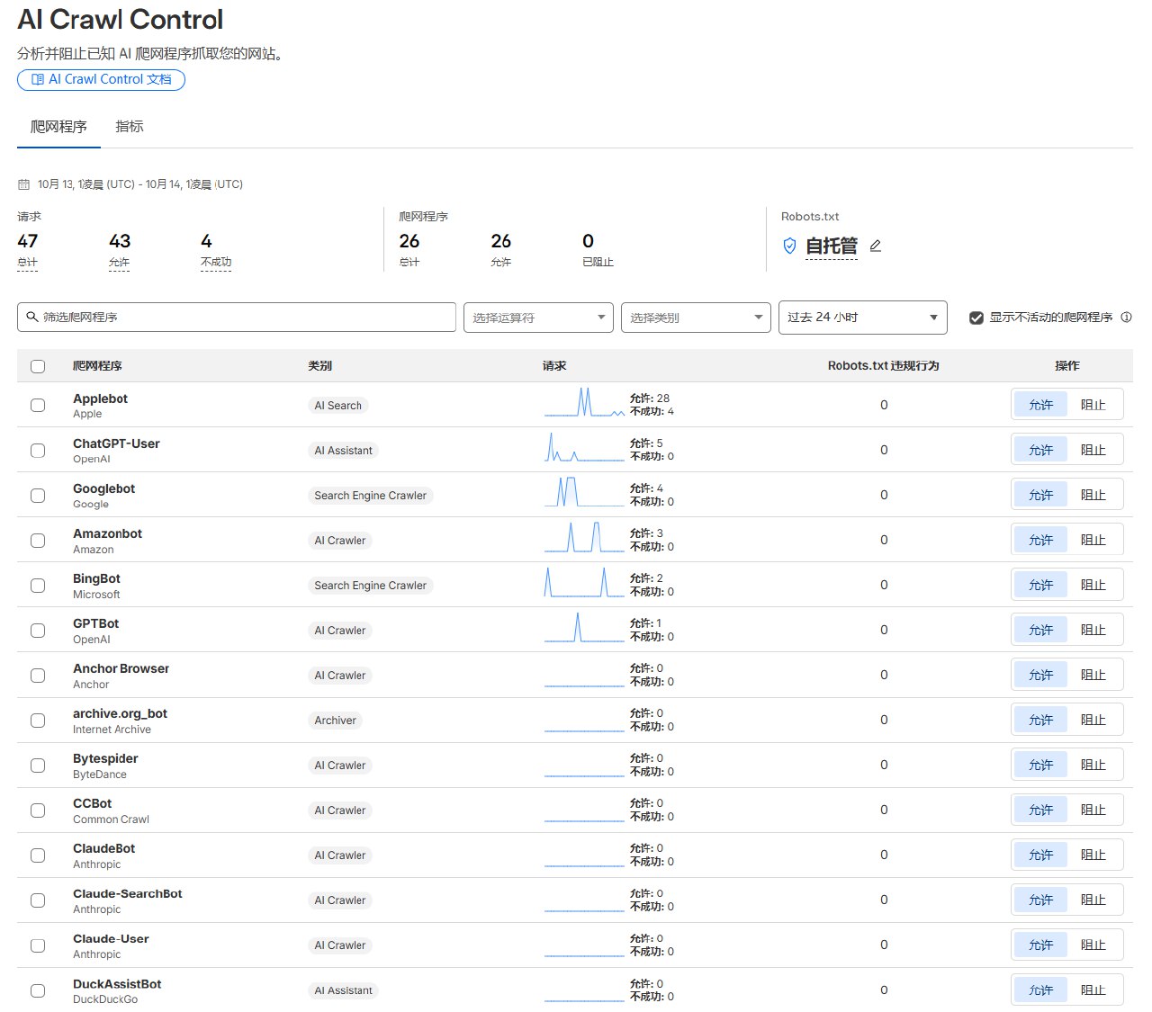This screenshot has height=1012, width=1152.
Task: Click the pencil edit icon beside 自托管
Action: tap(876, 246)
